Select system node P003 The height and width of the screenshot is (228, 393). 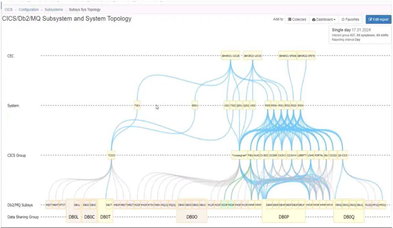(294, 105)
